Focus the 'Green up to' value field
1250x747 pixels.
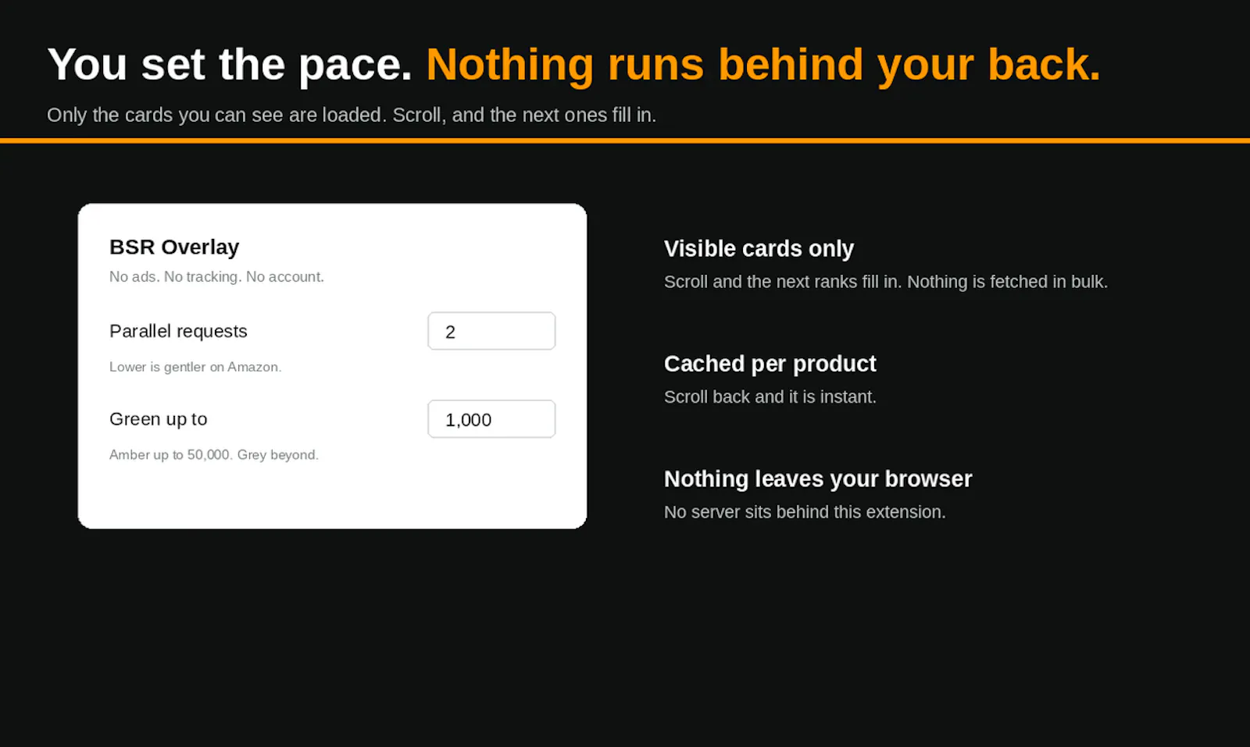tap(491, 419)
